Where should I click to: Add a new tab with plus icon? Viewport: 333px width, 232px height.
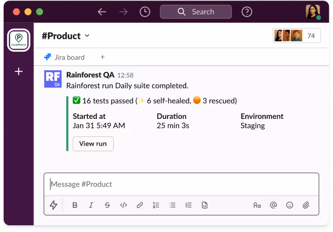point(102,57)
